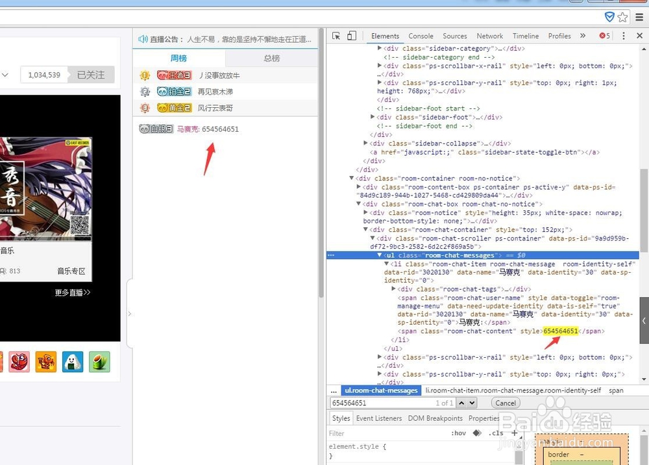This screenshot has height=465, width=649.
Task: Open the 音乐专区 music zone link
Action: pyautogui.click(x=71, y=271)
